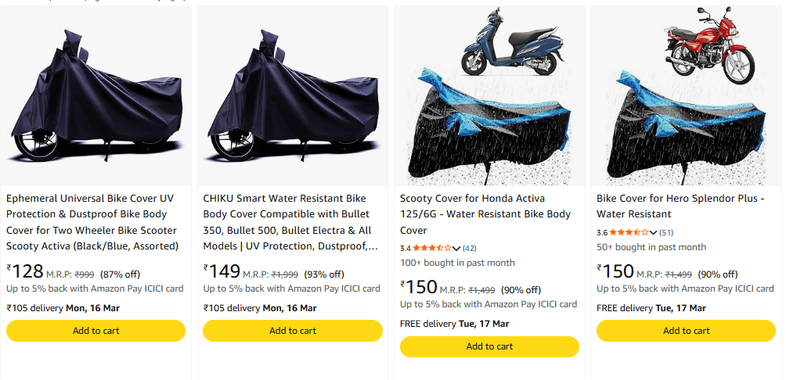View the 42 reviews count link
The height and width of the screenshot is (380, 786).
pyautogui.click(x=470, y=248)
